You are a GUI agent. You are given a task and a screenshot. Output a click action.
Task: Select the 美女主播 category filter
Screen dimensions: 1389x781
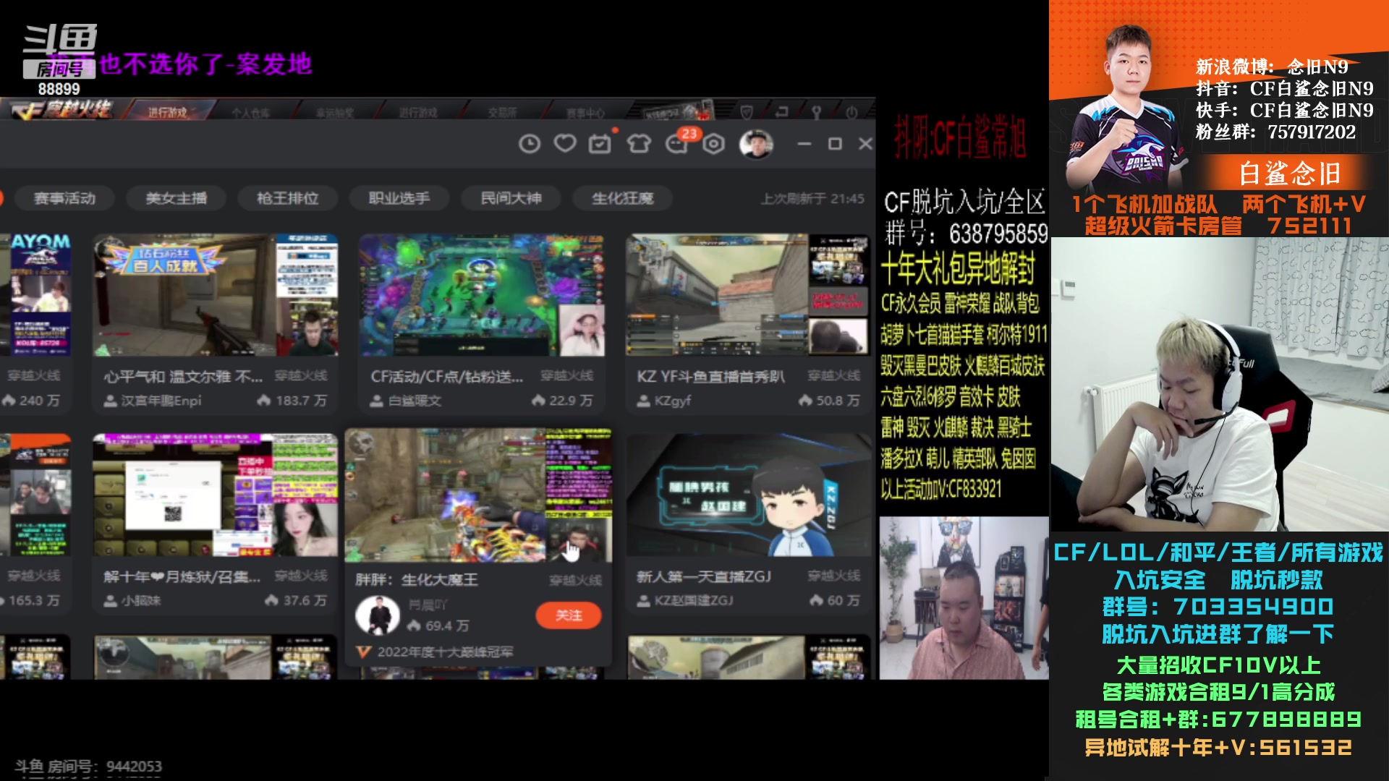pos(177,198)
